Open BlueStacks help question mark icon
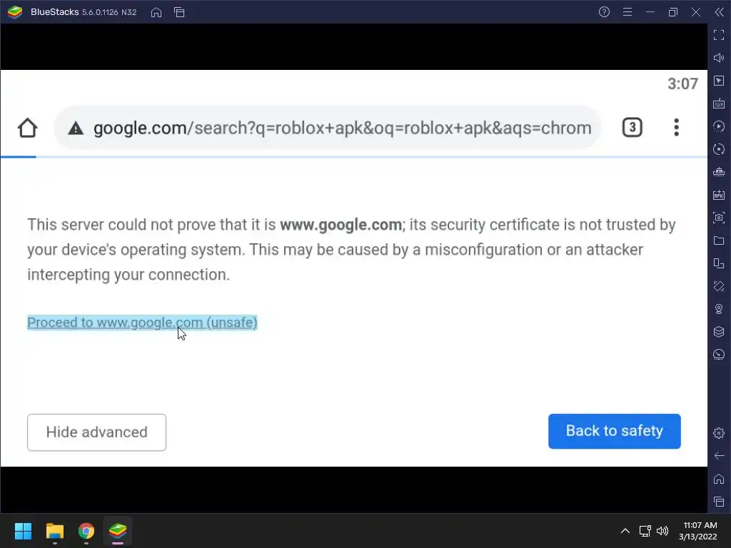The width and height of the screenshot is (731, 548). [604, 12]
